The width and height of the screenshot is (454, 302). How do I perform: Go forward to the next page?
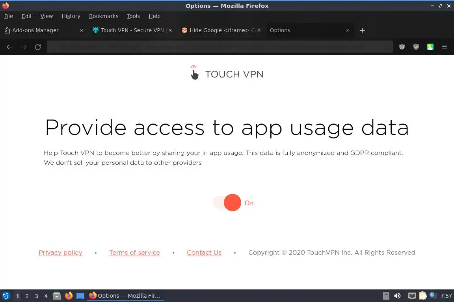click(24, 47)
